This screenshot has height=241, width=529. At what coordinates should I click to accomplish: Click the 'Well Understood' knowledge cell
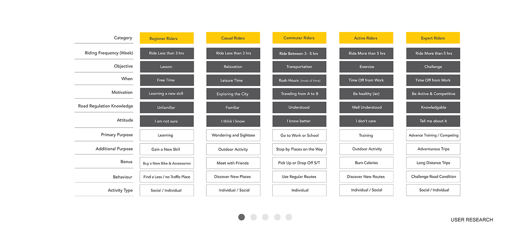(366, 107)
